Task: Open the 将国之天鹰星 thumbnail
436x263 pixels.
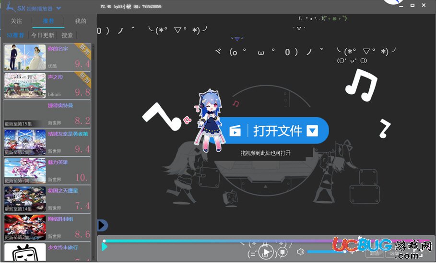Action: pyautogui.click(x=25, y=199)
